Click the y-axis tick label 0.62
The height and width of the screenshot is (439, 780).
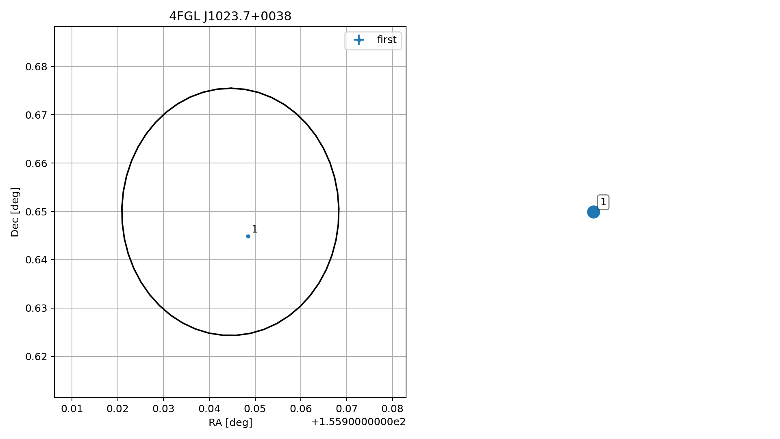(x=36, y=357)
